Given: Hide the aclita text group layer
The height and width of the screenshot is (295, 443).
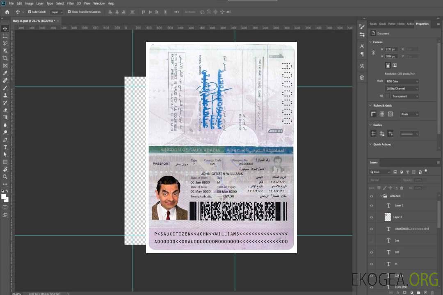Looking at the screenshot, I should coord(372,196).
